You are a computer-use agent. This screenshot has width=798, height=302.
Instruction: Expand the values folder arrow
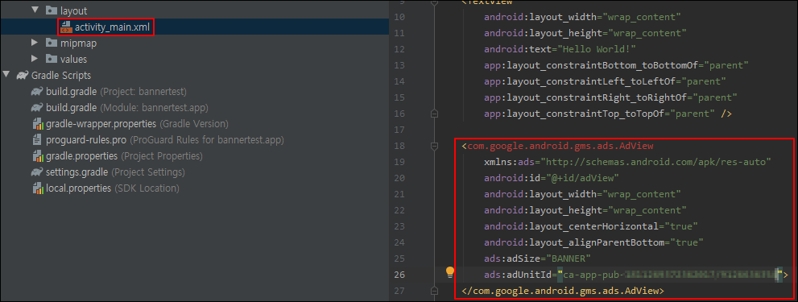pos(35,59)
